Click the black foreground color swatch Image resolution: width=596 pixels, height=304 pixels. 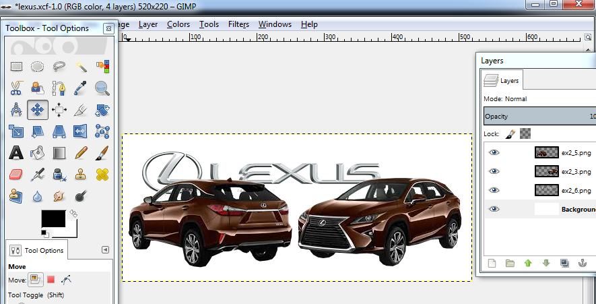coord(53,218)
